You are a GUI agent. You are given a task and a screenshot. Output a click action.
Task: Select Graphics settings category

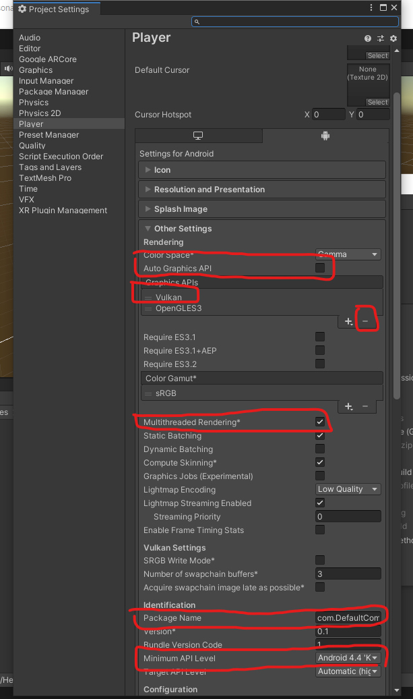36,70
